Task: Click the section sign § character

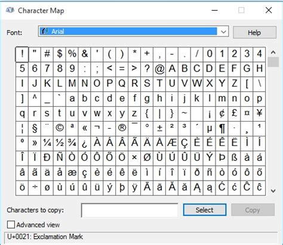Action: [35, 129]
